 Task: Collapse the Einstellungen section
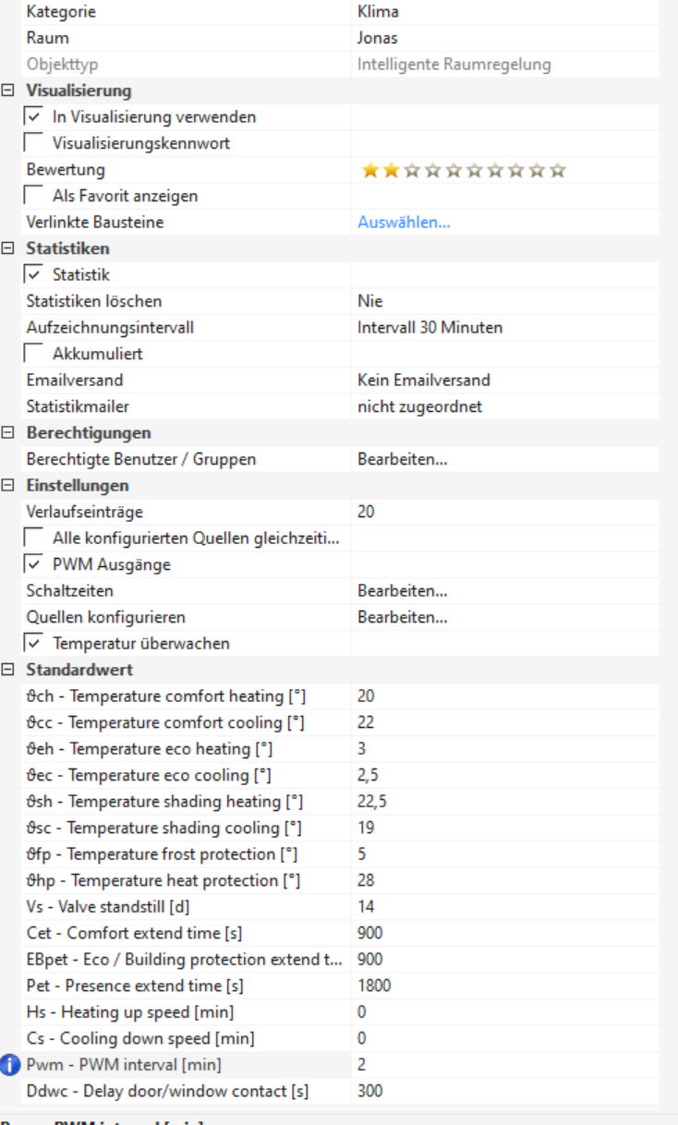click(8, 486)
